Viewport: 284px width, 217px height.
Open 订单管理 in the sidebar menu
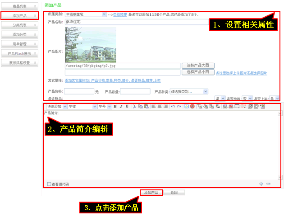(x=19, y=44)
